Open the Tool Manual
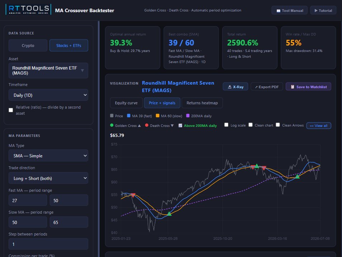342x257 pixels. coord(289,10)
